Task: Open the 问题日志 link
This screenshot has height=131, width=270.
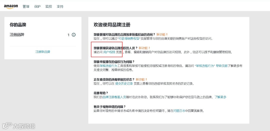Action: (x=179, y=111)
